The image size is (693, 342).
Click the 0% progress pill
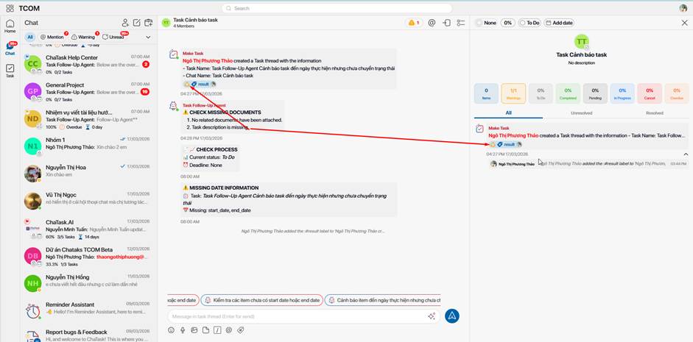(508, 23)
